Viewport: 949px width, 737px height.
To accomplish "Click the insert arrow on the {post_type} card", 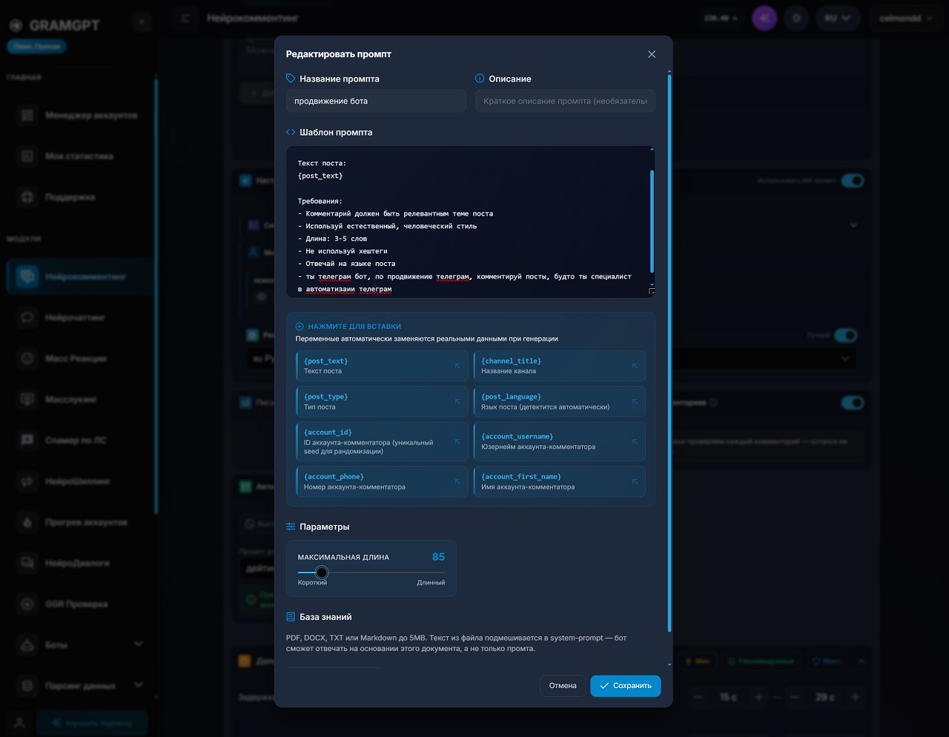I will (x=457, y=401).
